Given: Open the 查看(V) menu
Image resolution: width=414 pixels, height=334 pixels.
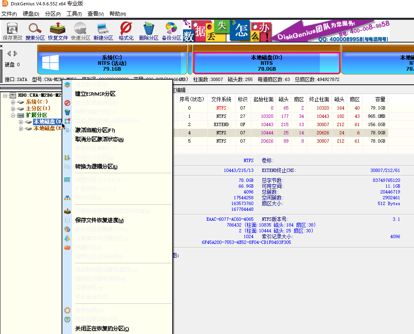Looking at the screenshot, I should (x=95, y=14).
